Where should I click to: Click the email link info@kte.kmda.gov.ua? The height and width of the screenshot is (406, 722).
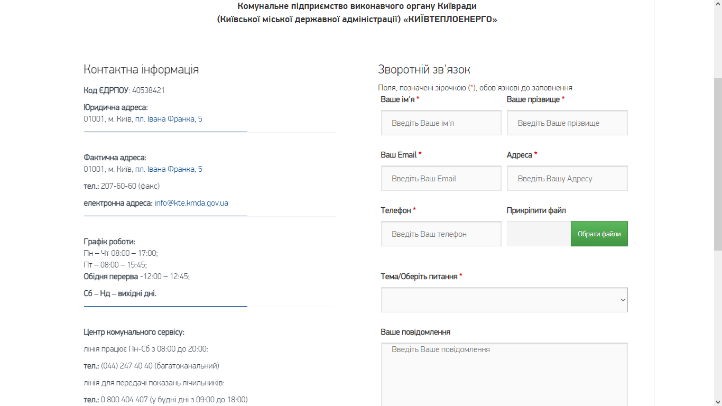click(191, 203)
